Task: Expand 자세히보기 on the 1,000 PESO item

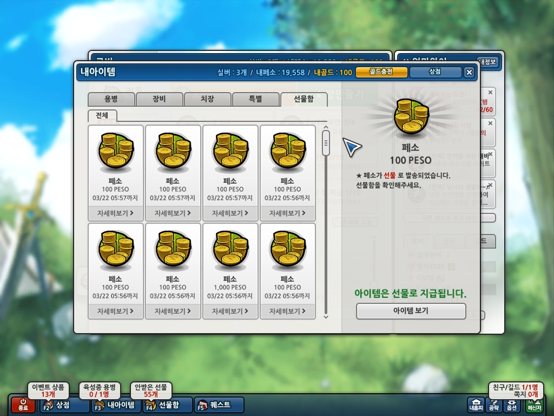Action: coord(230,311)
